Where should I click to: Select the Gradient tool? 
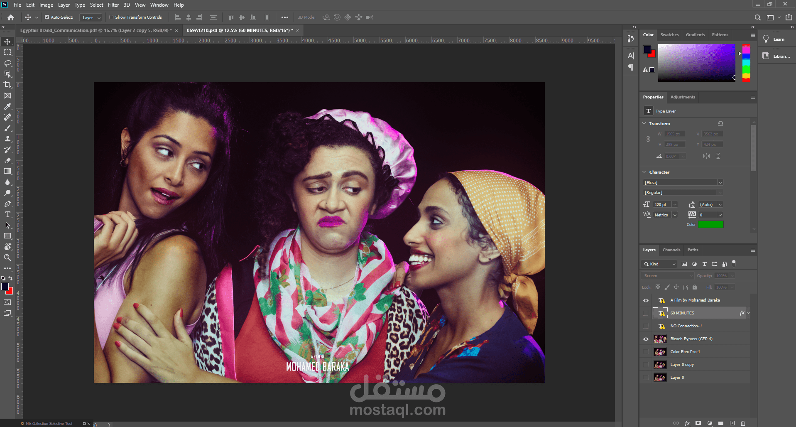[7, 171]
